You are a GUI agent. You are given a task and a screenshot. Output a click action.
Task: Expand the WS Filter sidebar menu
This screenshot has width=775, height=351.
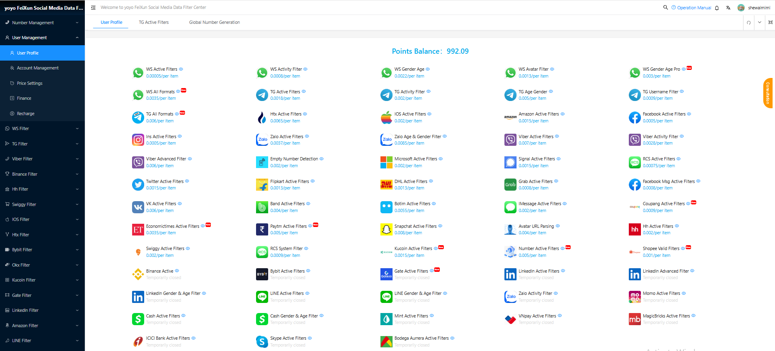42,128
